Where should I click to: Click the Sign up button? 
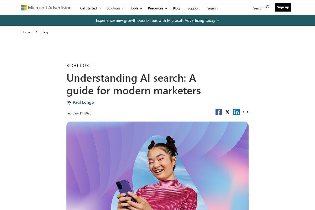pos(283,7)
